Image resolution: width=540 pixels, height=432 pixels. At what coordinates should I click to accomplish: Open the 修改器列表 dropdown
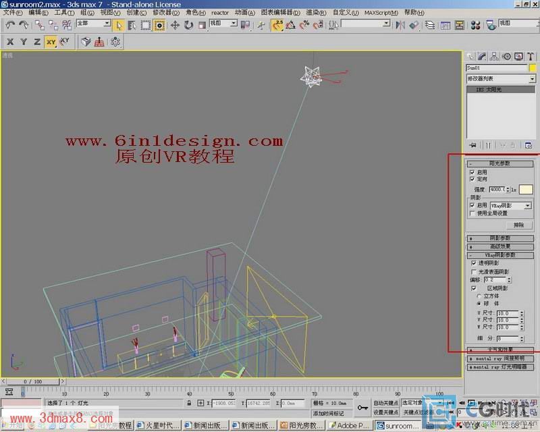[501, 78]
